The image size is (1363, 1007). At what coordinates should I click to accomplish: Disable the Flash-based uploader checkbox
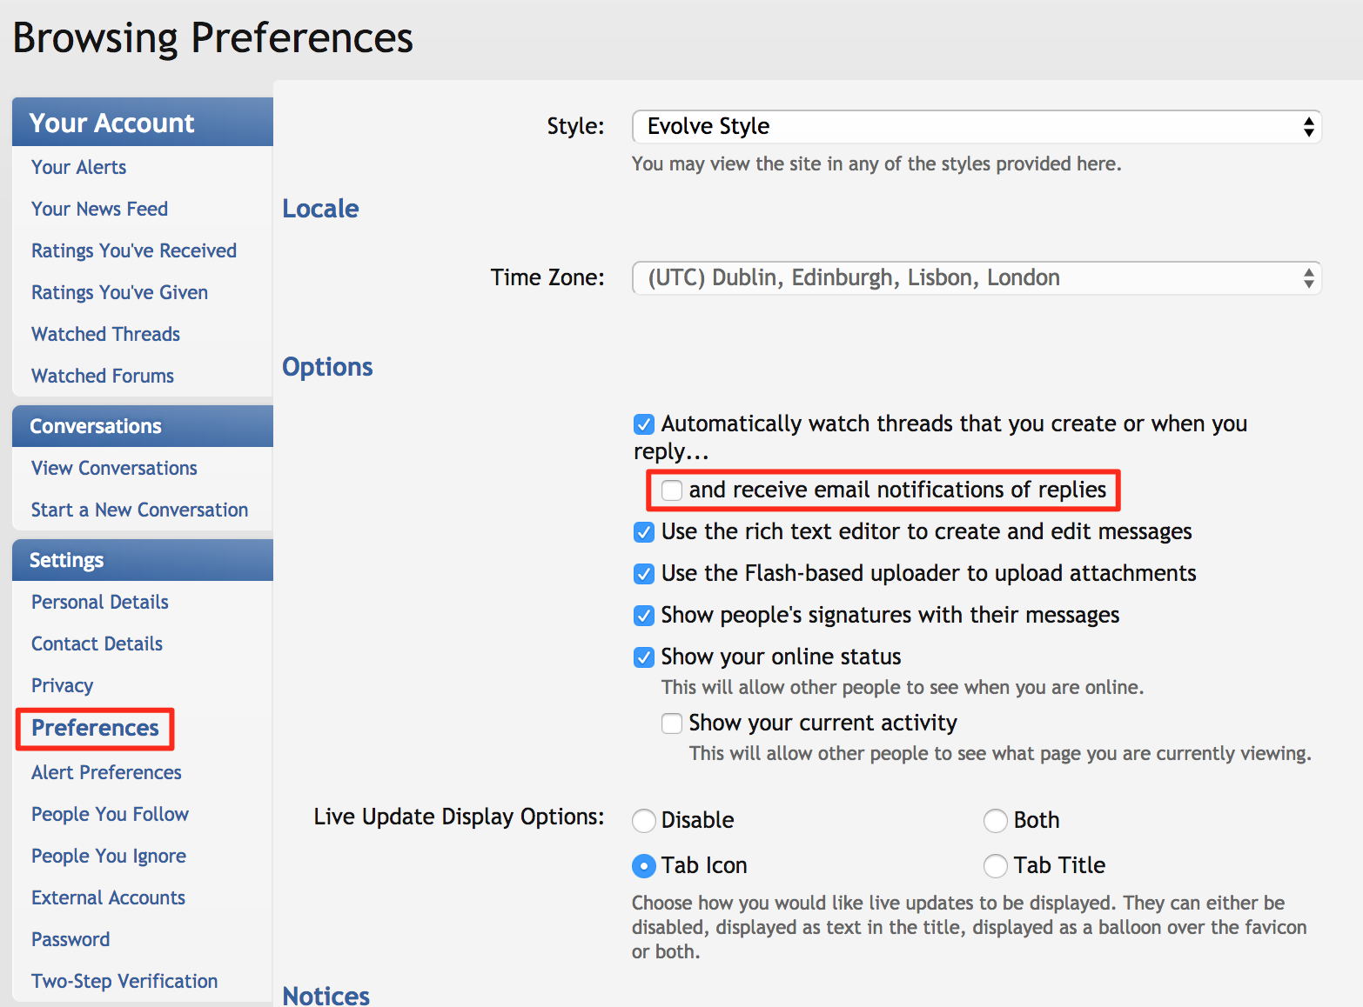click(644, 574)
